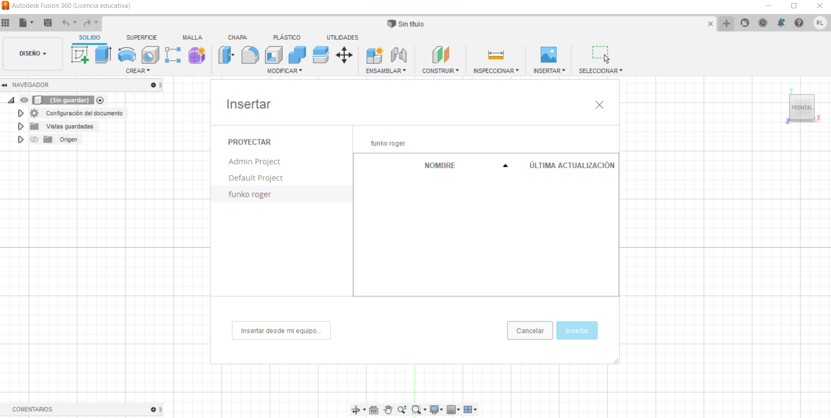Image resolution: width=831 pixels, height=418 pixels.
Task: Open the CREAR dropdown menu
Action: [x=138, y=71]
